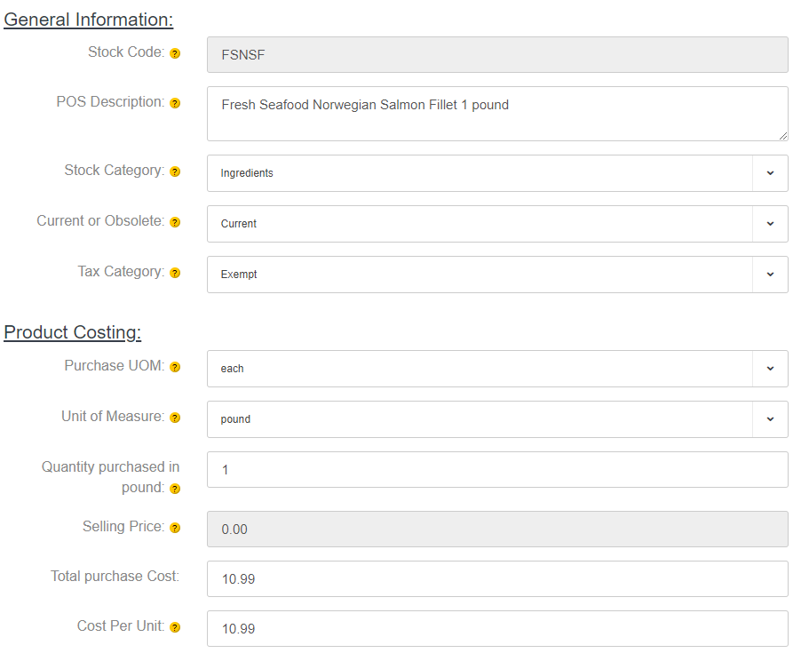Click the Selling Price help icon

click(175, 528)
